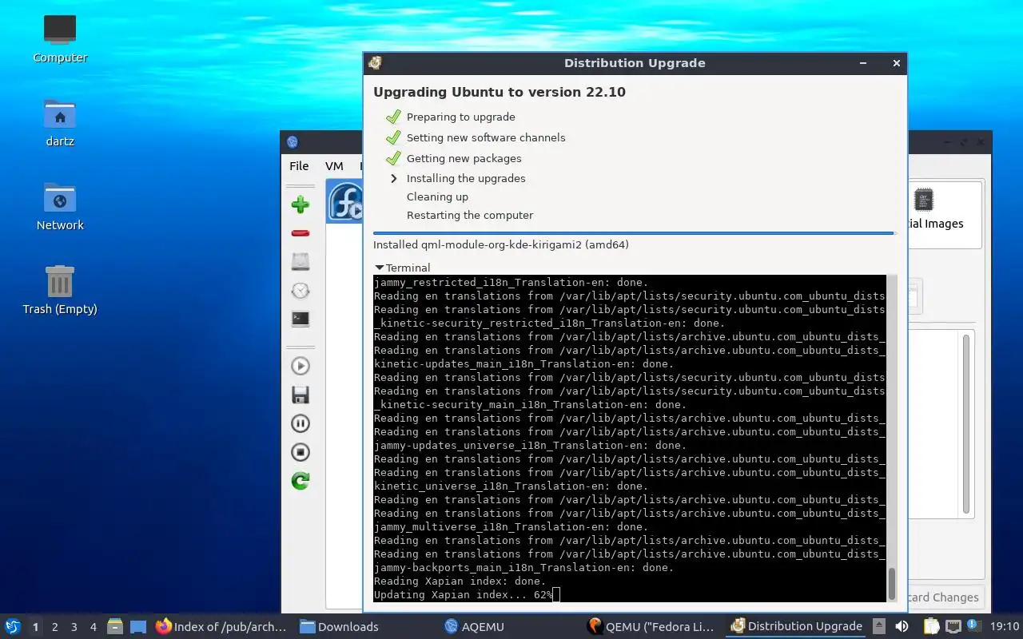Click the removable media eject tray icon
This screenshot has width=1023, height=639.
(x=878, y=627)
